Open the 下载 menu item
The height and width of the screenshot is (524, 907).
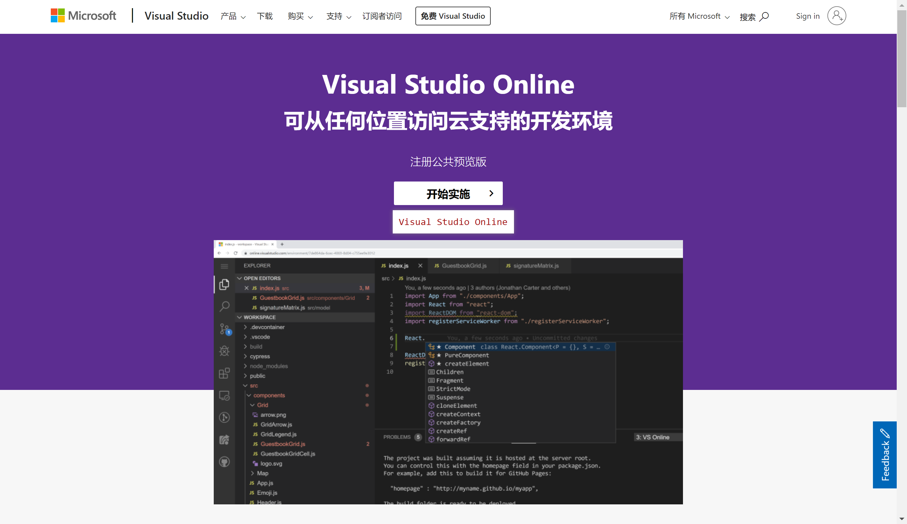coord(265,16)
